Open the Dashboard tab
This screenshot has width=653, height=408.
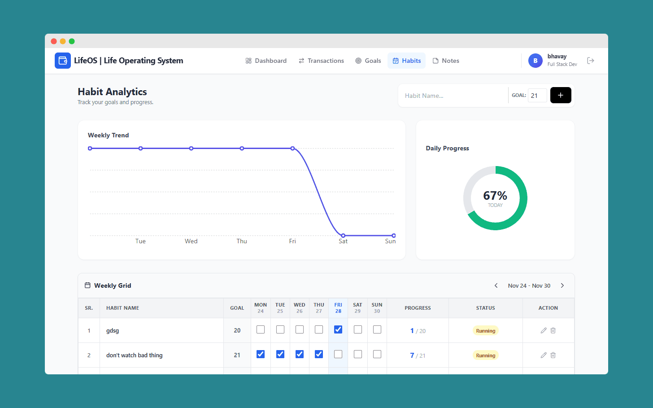[266, 61]
